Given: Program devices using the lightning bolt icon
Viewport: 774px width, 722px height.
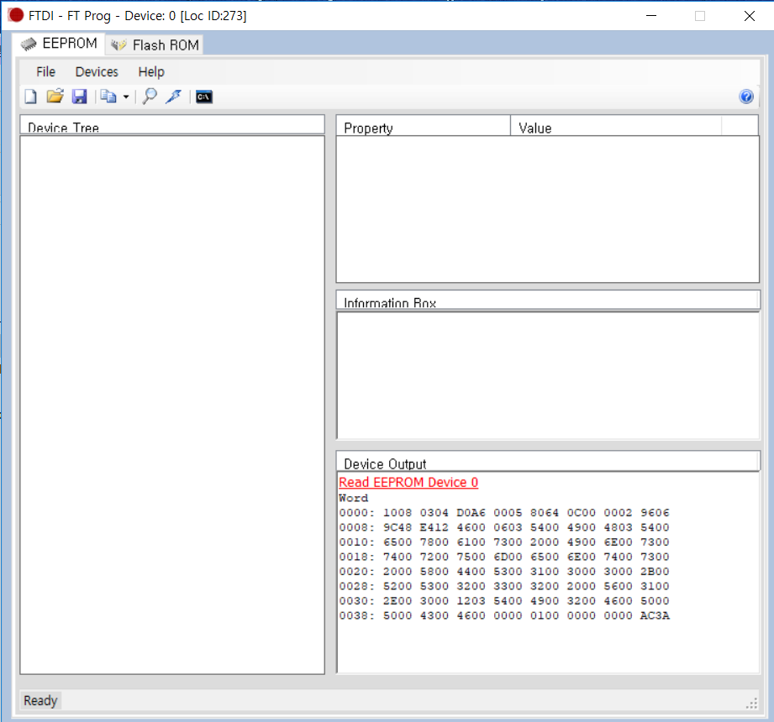Looking at the screenshot, I should 174,97.
